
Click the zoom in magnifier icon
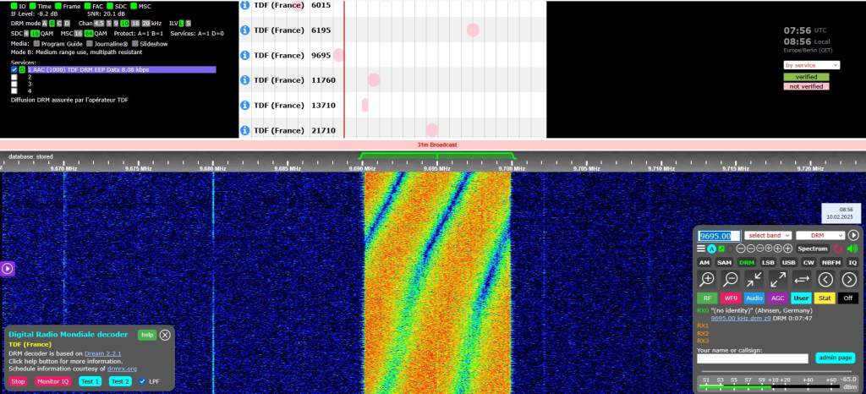point(707,279)
